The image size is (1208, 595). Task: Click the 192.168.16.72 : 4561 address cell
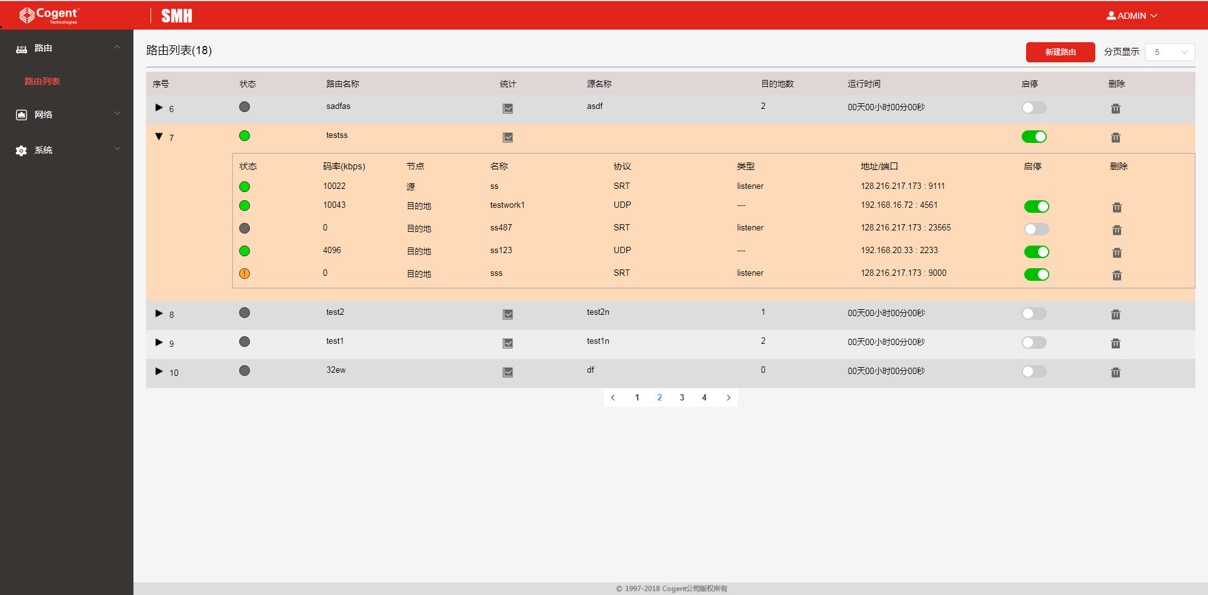(x=899, y=205)
